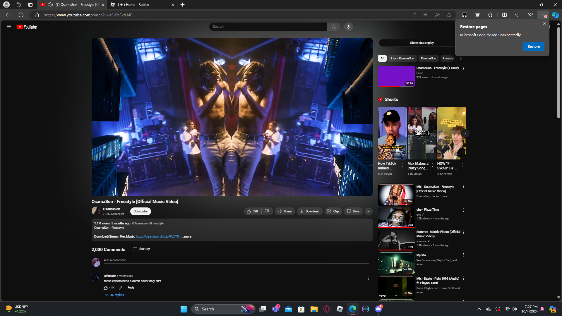Open options for Summrs Marble Floors video

(463, 232)
